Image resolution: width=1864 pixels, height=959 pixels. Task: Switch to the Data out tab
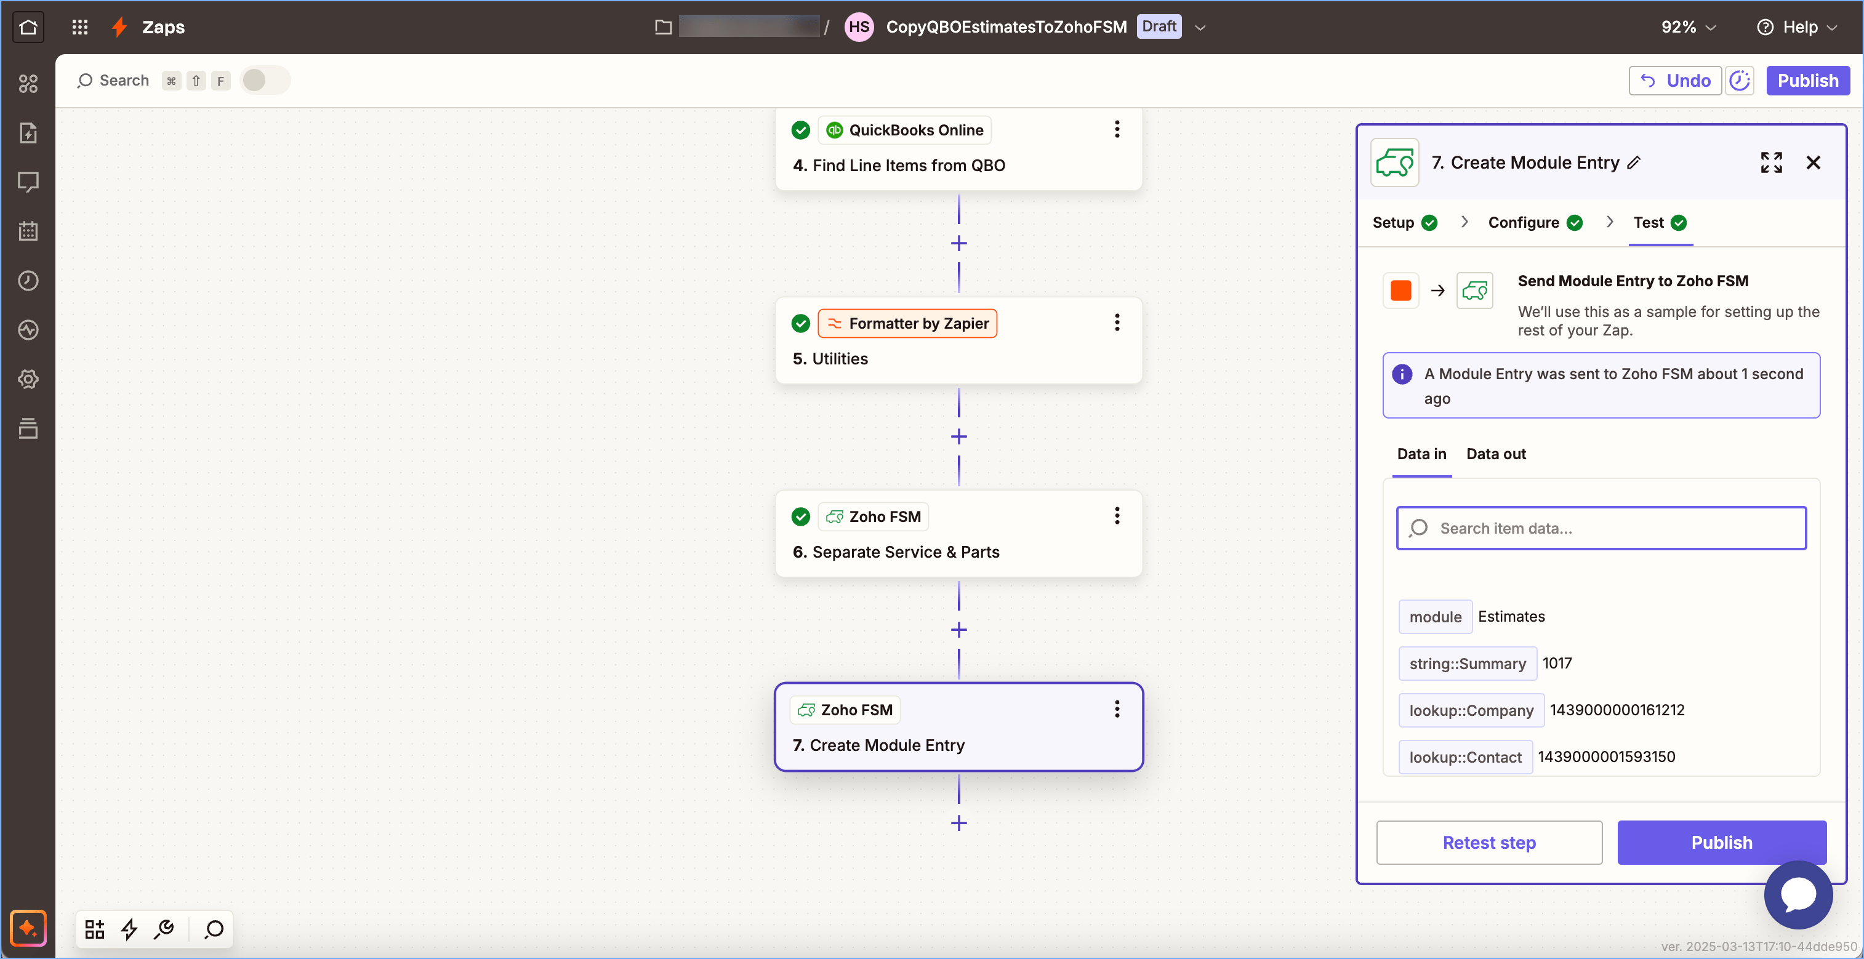[1495, 454]
